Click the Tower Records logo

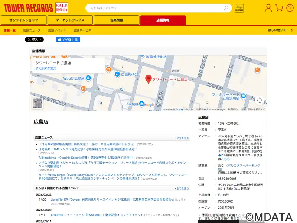[28, 8]
